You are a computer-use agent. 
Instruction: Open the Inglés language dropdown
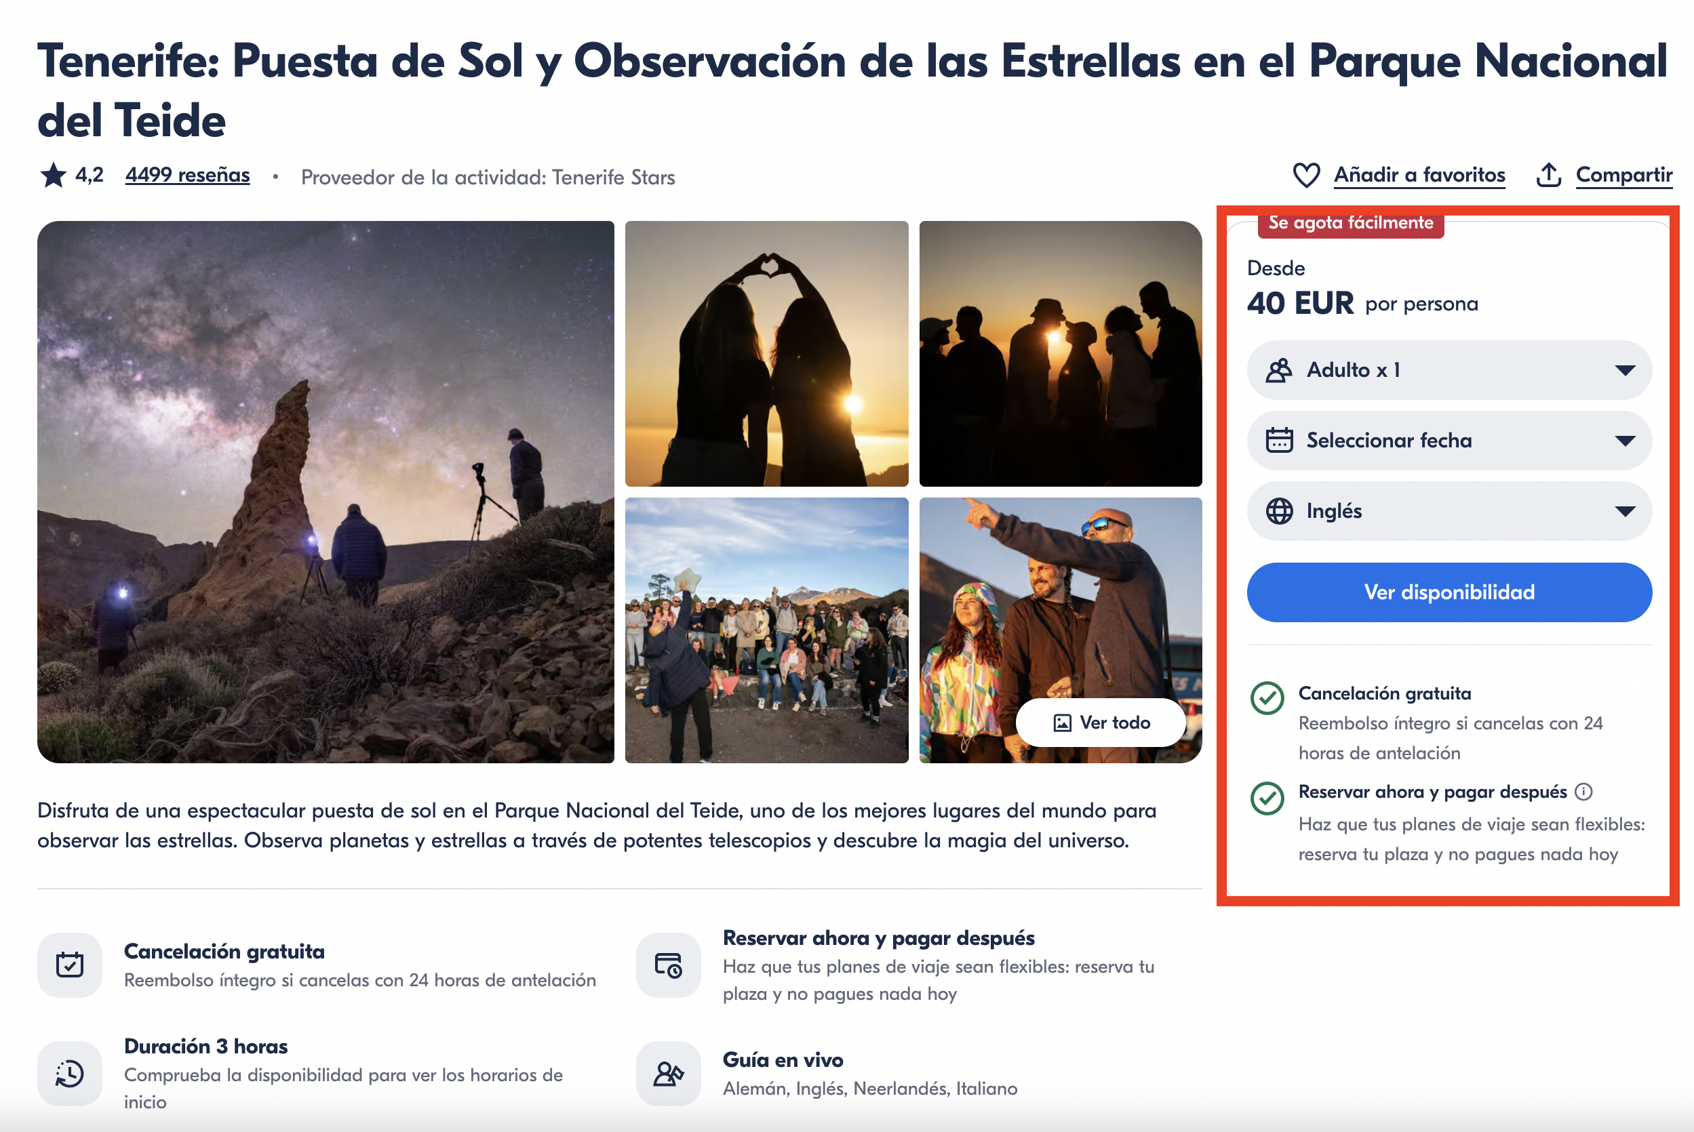pos(1449,511)
